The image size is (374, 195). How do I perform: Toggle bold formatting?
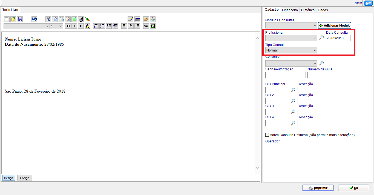[68, 26]
